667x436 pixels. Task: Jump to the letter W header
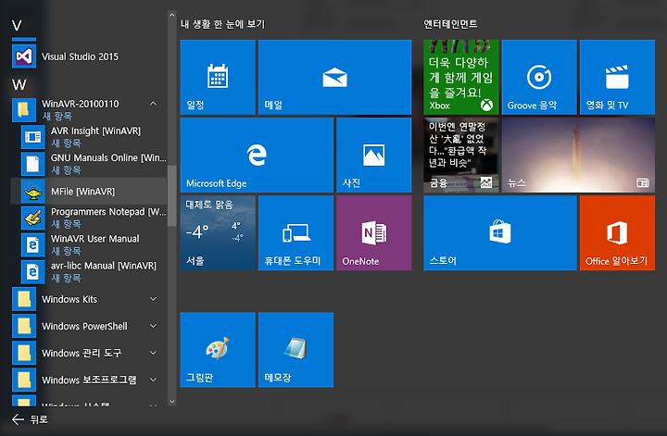pos(19,84)
